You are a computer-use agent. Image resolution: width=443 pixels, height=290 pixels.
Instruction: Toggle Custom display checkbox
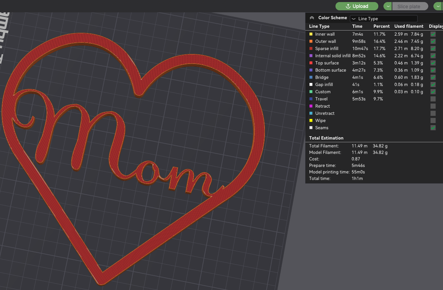coord(433,92)
